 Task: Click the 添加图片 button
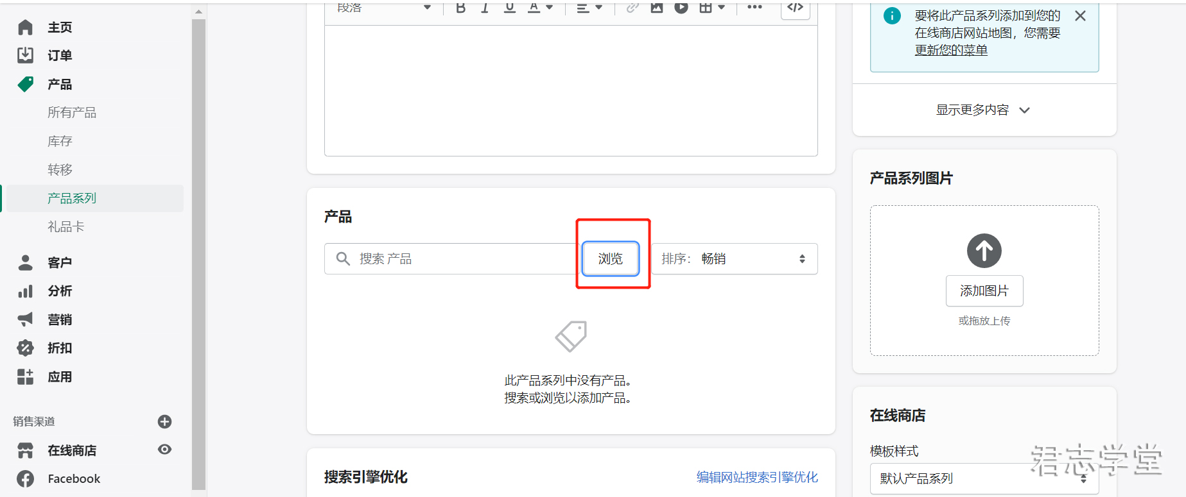point(984,291)
